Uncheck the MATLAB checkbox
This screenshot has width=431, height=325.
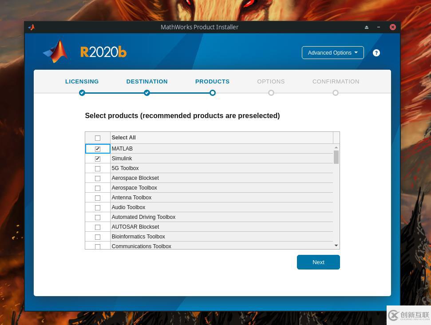point(98,149)
